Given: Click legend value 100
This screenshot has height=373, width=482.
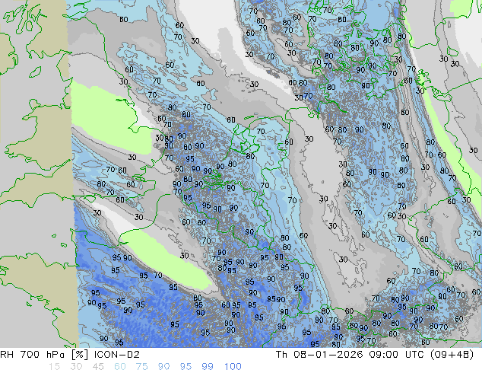Looking at the screenshot, I should pyautogui.click(x=233, y=367).
